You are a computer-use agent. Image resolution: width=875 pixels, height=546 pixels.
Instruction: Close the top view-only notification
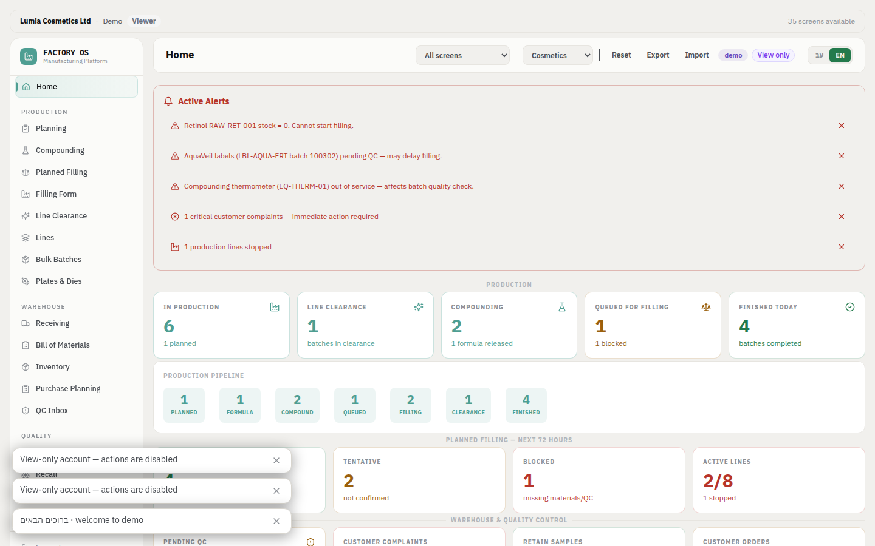tap(276, 460)
